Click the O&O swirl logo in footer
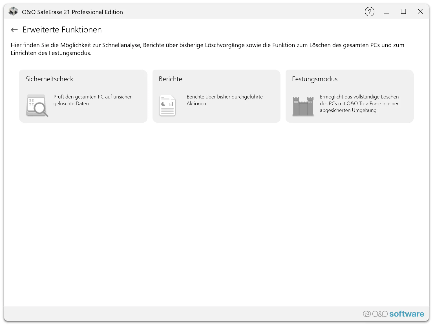Image resolution: width=433 pixels, height=325 pixels. tap(367, 314)
